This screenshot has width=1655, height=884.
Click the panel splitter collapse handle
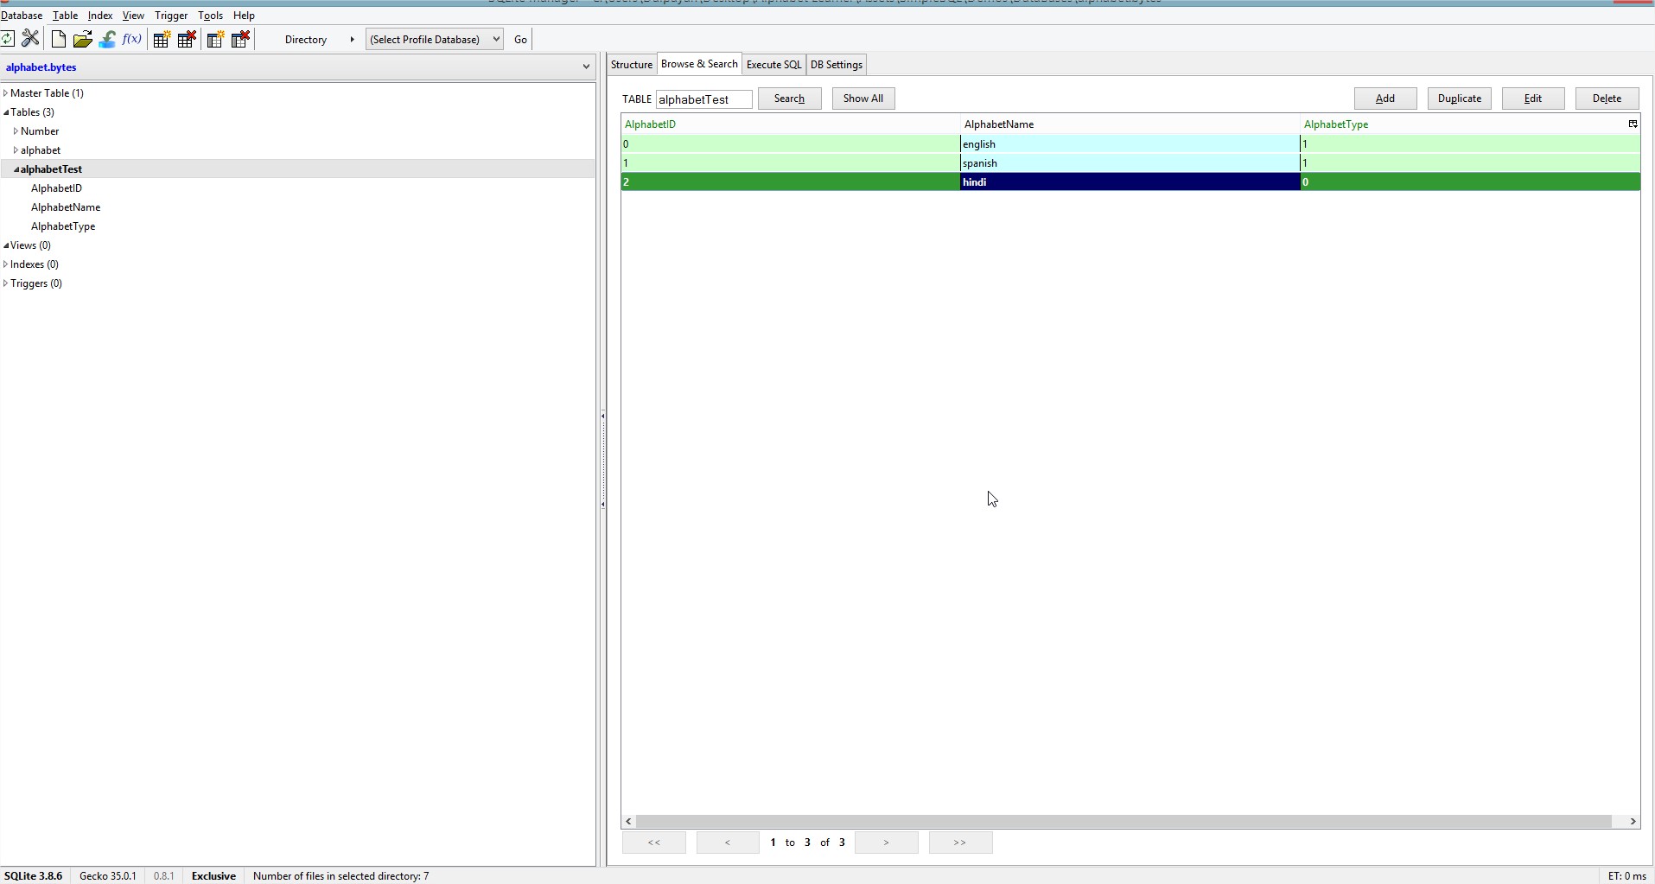(602, 460)
